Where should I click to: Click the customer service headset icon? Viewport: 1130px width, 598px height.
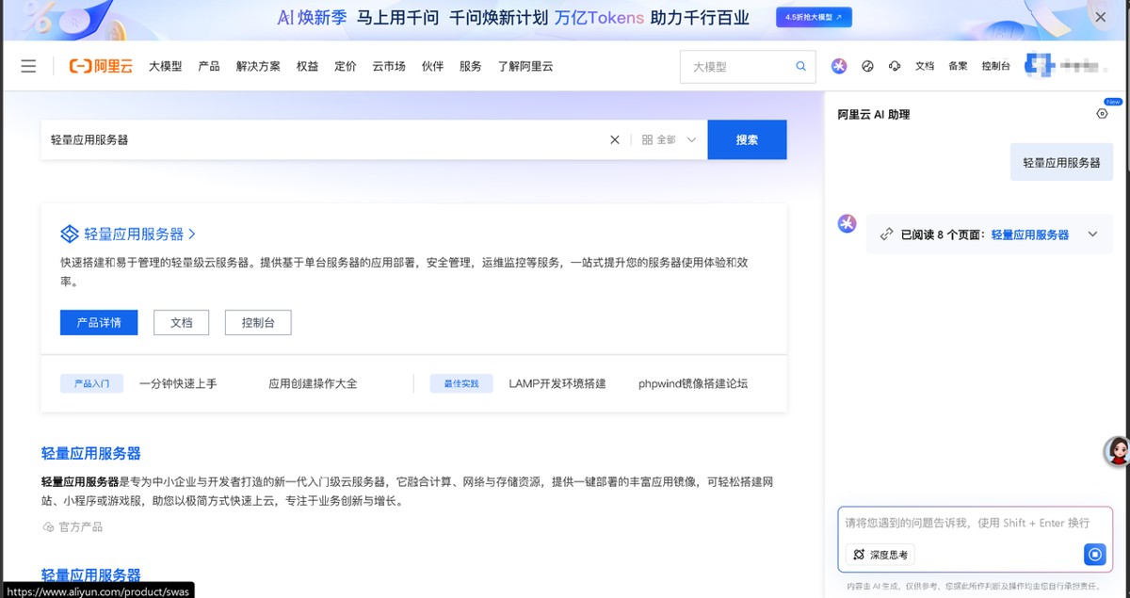(x=895, y=66)
